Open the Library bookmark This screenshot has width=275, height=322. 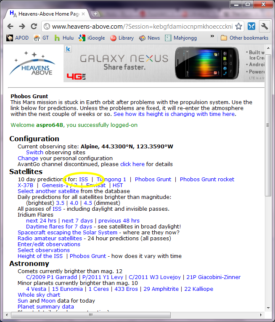(x=122, y=38)
